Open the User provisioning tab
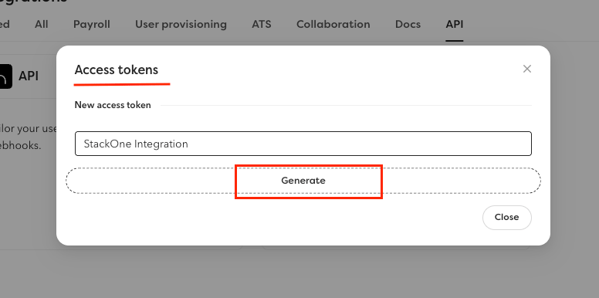 click(x=181, y=25)
